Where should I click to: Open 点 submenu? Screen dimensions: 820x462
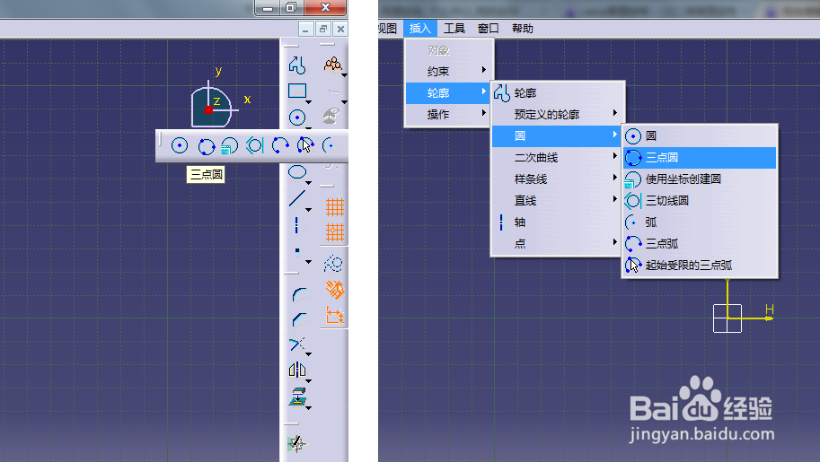click(x=558, y=243)
